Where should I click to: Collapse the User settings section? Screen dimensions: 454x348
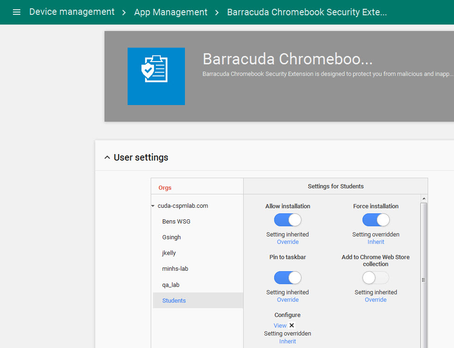pyautogui.click(x=107, y=157)
